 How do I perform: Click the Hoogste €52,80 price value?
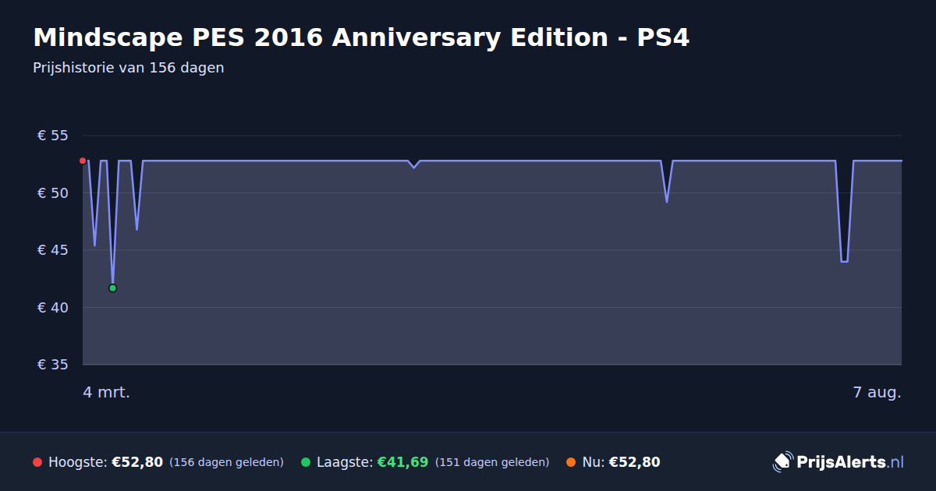[137, 462]
